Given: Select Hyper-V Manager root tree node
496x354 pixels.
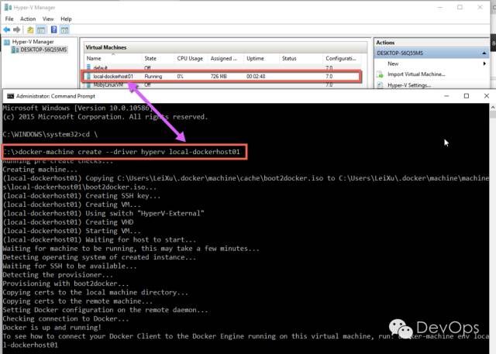Looking at the screenshot, I should 33,42.
